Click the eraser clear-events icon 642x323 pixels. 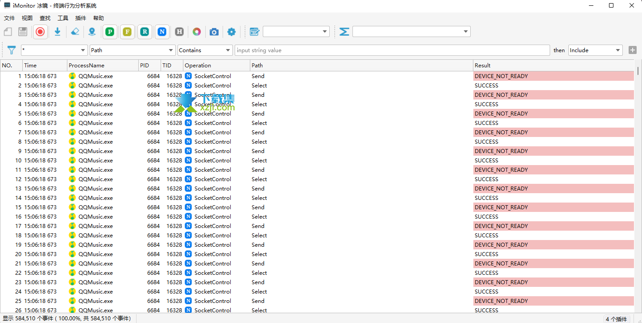[75, 32]
